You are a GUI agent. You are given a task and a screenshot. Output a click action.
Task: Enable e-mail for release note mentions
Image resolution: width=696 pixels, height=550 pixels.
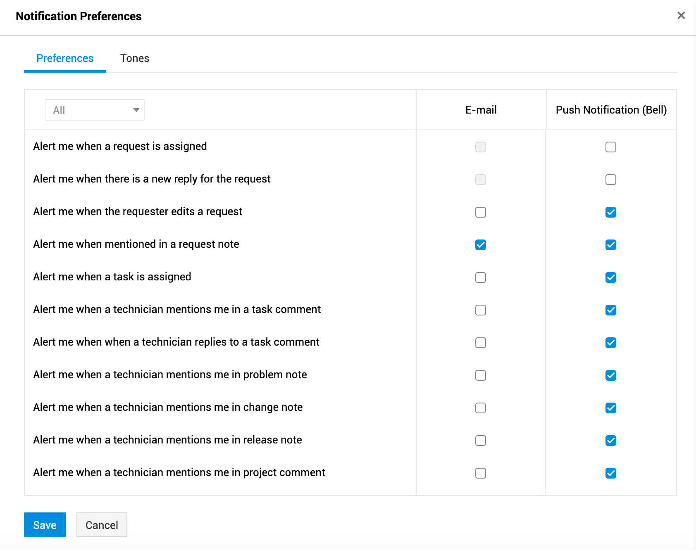click(x=481, y=441)
